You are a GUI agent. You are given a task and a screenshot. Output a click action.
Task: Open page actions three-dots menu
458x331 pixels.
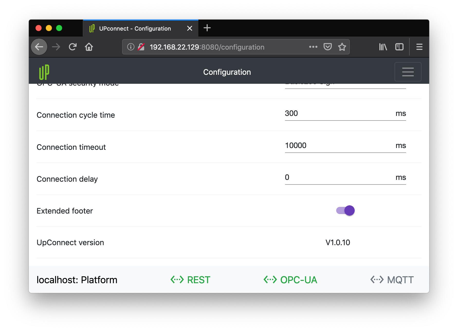click(313, 47)
